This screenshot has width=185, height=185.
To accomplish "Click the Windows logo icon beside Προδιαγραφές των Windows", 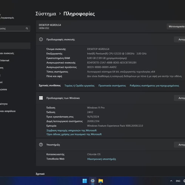I will point(41,98).
